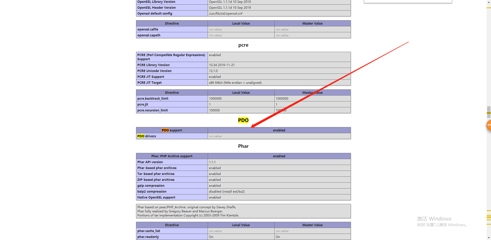Select the PDO drivers row
This screenshot has width=491, height=240.
[x=172, y=136]
